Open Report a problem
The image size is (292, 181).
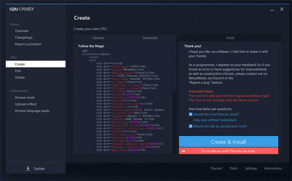click(28, 44)
